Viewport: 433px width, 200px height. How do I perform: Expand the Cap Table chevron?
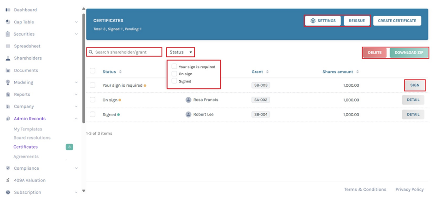pyautogui.click(x=76, y=22)
